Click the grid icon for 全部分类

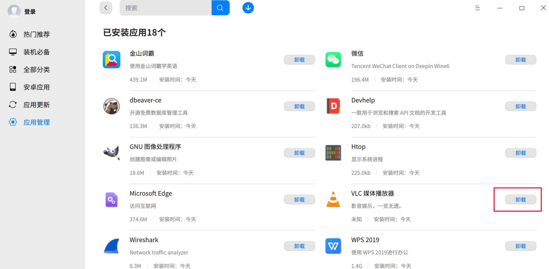pyautogui.click(x=13, y=70)
